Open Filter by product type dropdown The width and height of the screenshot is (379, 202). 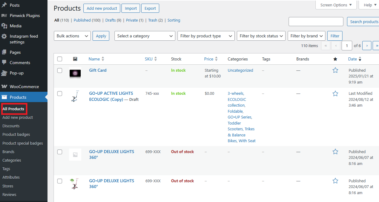[206, 36]
